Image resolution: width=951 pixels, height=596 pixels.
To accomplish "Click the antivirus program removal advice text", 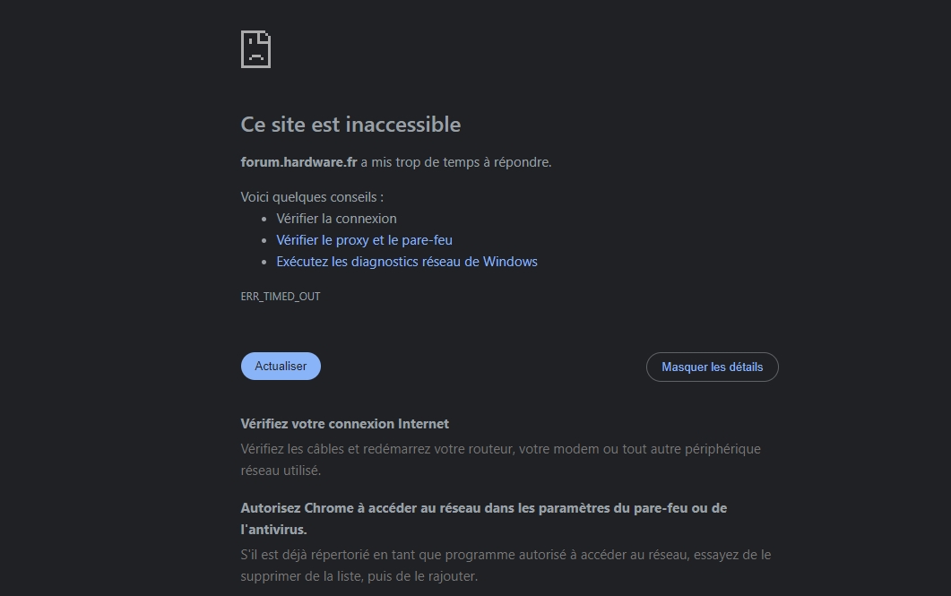I will [505, 555].
